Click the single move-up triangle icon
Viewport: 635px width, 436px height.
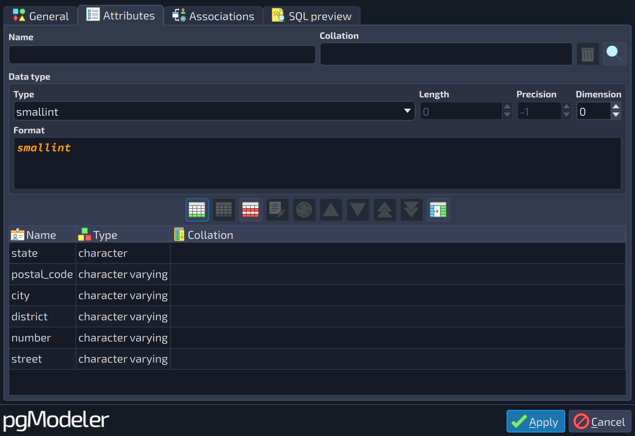(331, 210)
